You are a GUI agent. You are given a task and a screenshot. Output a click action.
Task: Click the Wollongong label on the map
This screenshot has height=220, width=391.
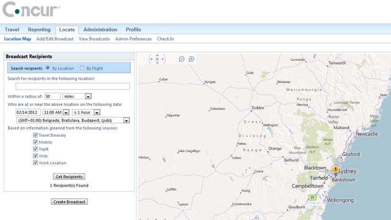click(x=340, y=201)
